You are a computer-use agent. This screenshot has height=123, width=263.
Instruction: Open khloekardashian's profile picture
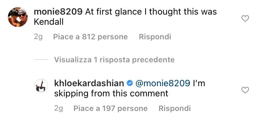point(41,85)
